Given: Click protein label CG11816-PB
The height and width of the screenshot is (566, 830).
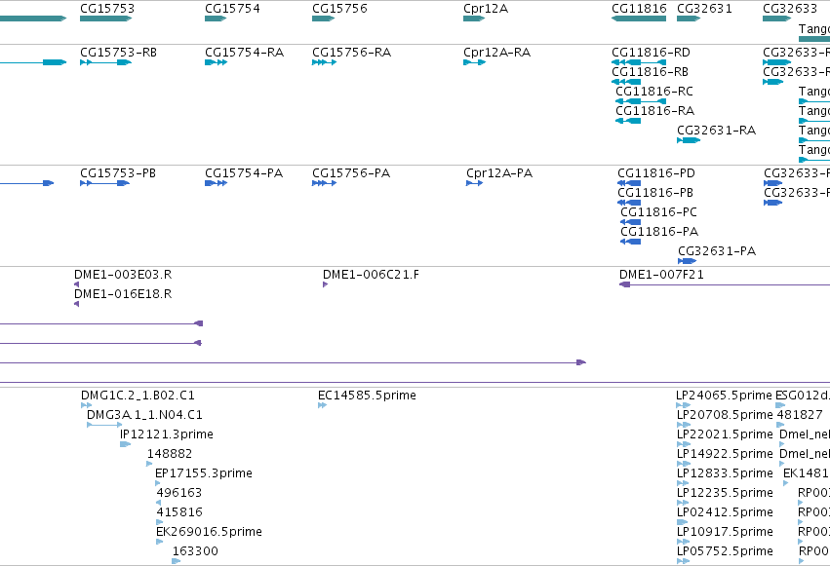Looking at the screenshot, I should coord(655,193).
